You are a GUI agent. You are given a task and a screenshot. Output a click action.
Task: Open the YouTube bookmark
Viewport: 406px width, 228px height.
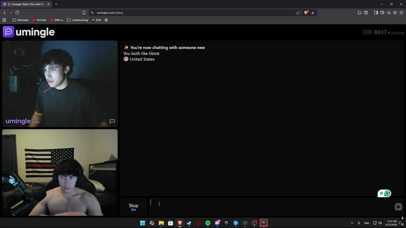point(39,20)
